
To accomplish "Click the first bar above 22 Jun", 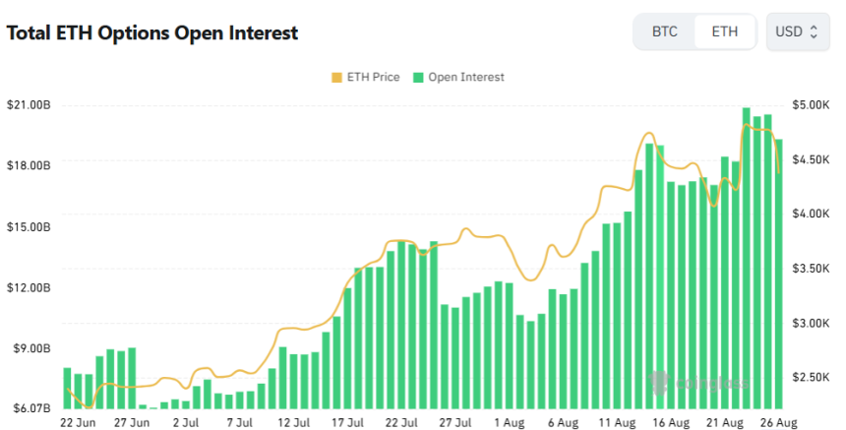I will 67,388.
